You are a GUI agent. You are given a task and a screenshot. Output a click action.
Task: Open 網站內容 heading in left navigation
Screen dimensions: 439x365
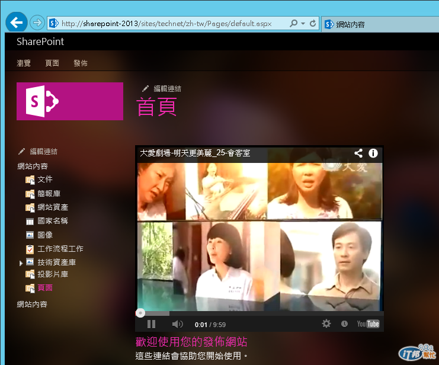click(x=33, y=166)
